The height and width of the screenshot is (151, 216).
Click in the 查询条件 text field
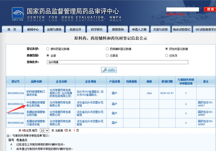click(118, 62)
